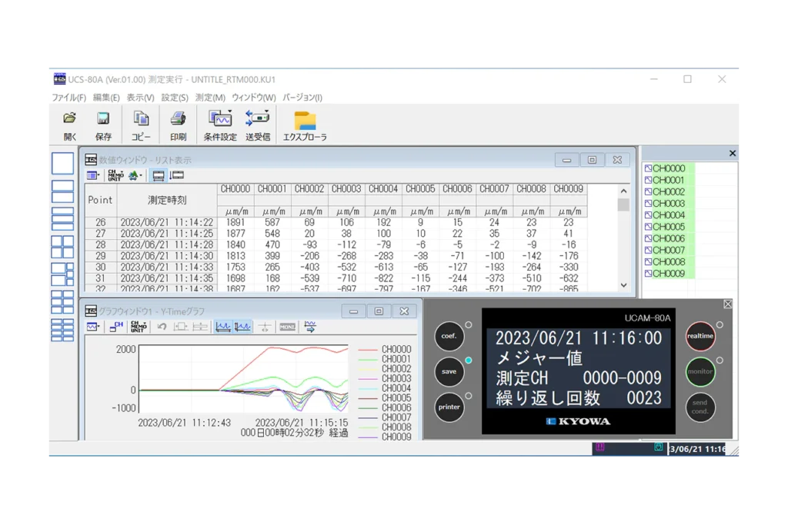The image size is (788, 525).
Task: Select the single-pane window layout icon
Action: [x=62, y=164]
